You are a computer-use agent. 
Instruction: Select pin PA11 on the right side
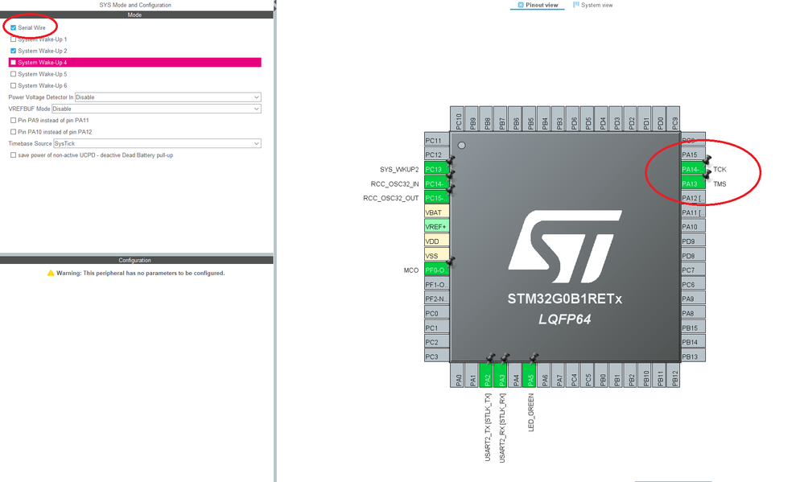click(693, 212)
